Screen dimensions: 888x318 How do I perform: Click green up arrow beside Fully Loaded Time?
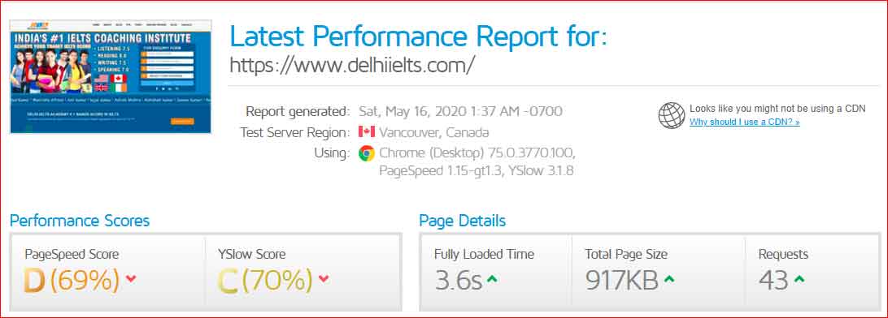pyautogui.click(x=491, y=279)
